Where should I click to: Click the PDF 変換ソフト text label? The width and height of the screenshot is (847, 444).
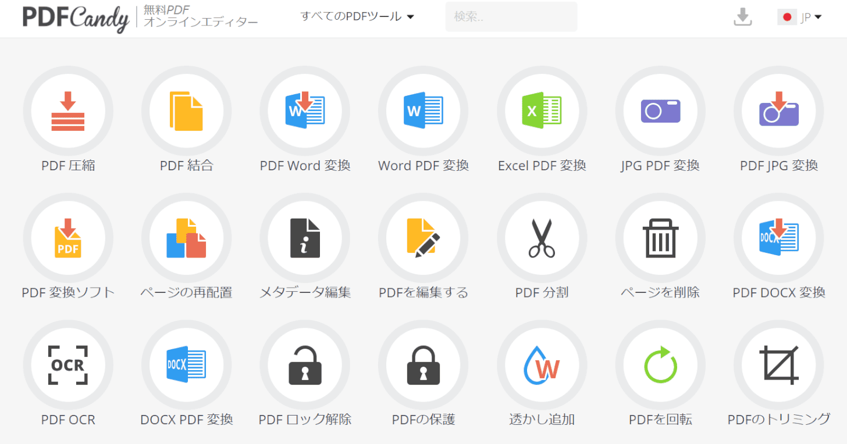[68, 292]
